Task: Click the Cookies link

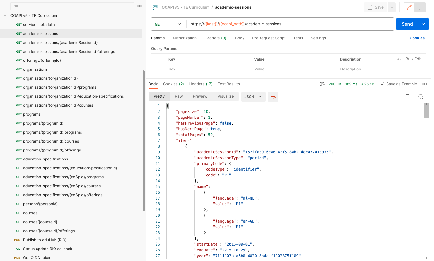Action: [x=417, y=38]
